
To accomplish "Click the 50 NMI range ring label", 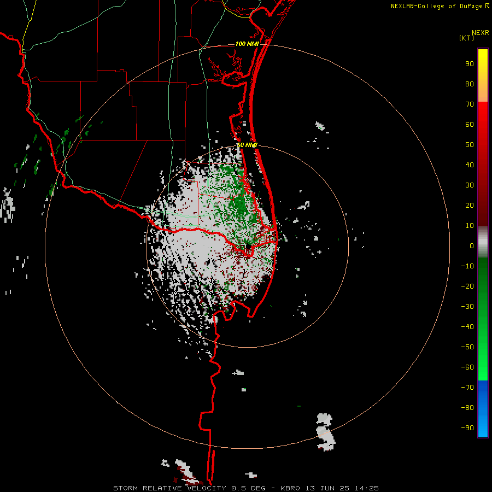I will point(247,145).
